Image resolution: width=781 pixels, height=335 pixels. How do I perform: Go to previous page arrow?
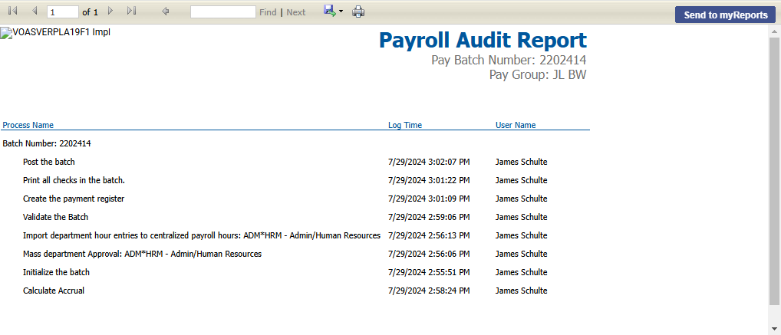tap(35, 11)
